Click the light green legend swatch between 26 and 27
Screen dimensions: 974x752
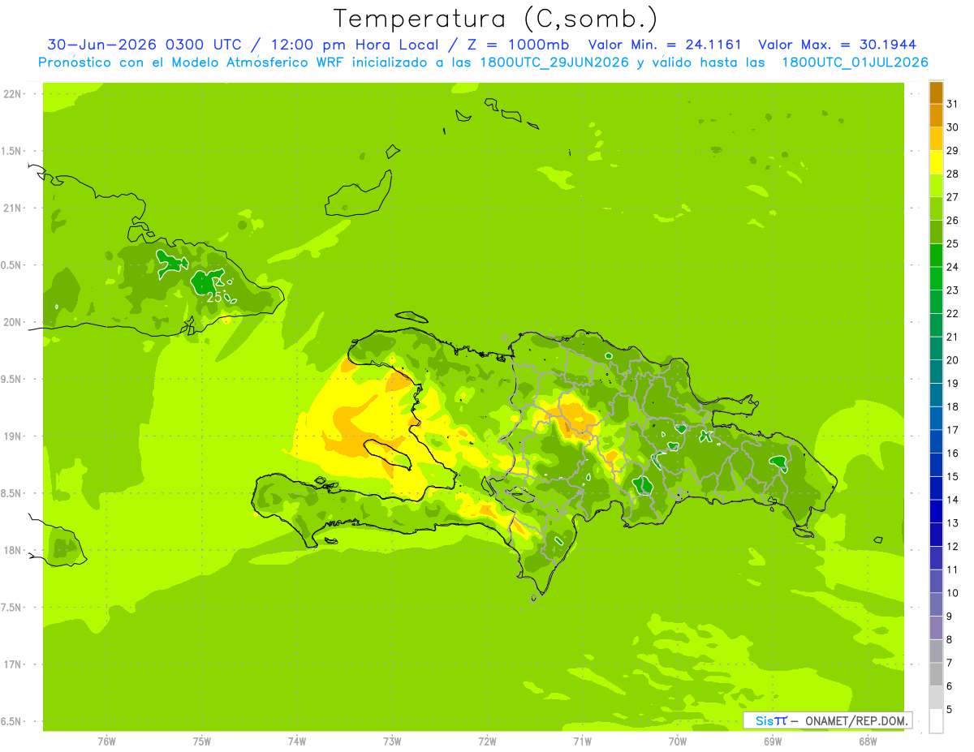click(936, 208)
